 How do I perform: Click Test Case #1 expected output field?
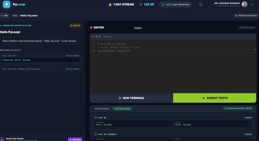click(40, 60)
